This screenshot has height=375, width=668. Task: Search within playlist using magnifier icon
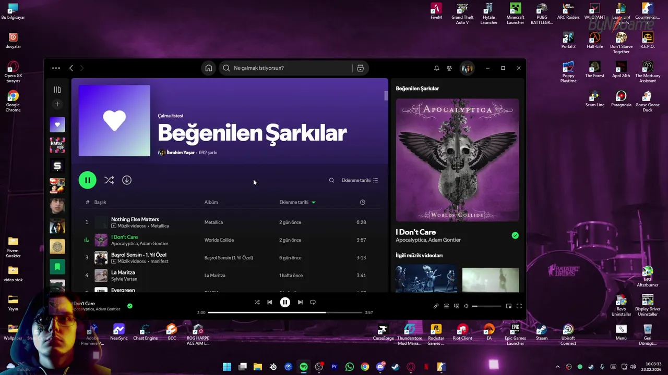coord(331,180)
